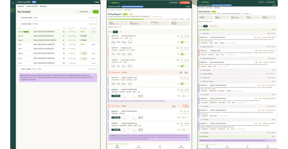Screen dimensions: 288x149
Task: Open second bottom tab icon in Call Sheet
Action: pyautogui.click(x=227, y=146)
